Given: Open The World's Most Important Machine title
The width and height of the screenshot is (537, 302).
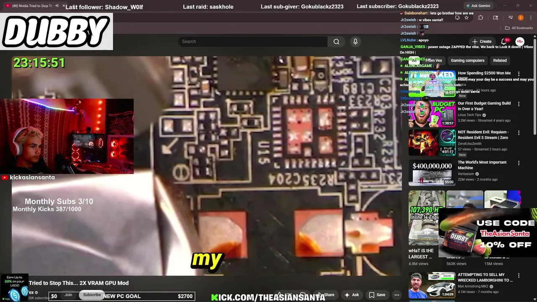Looking at the screenshot, I should click(482, 165).
